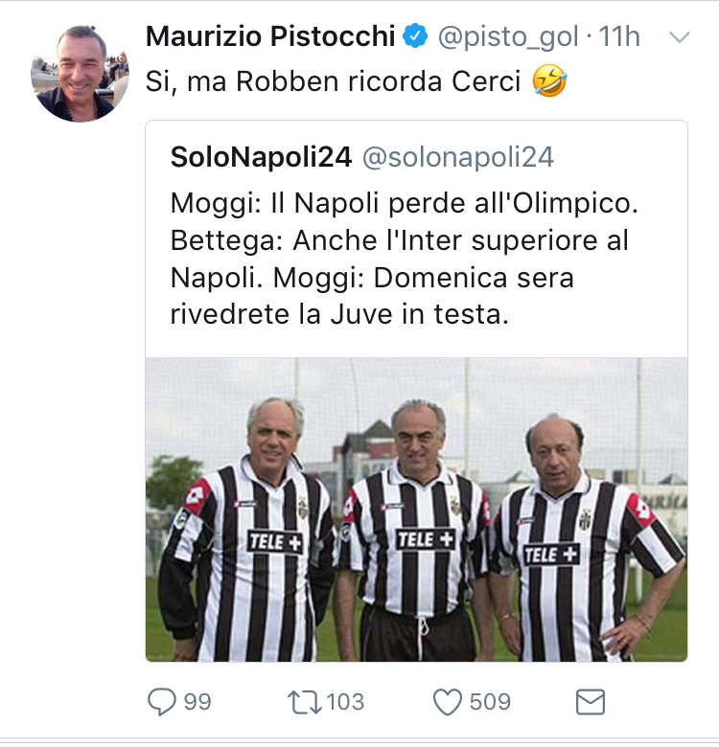Click the tweet text "Si, ma Robben ricorda Cerci"

[x=333, y=82]
